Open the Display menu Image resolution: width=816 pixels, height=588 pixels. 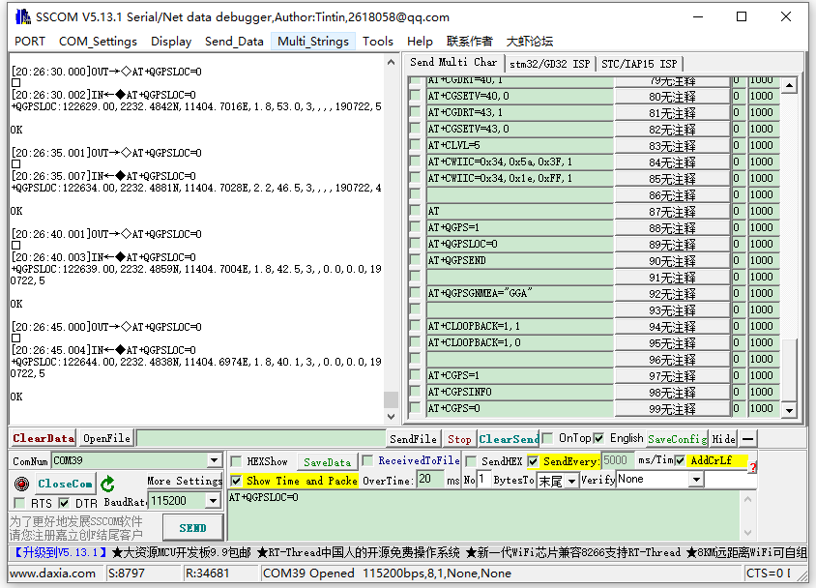171,42
